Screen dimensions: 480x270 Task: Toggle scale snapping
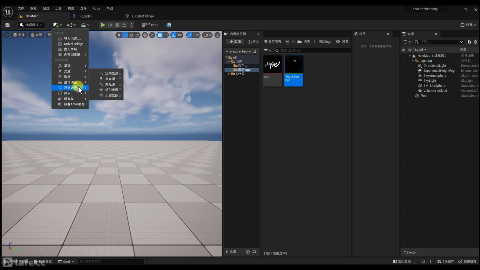click(189, 35)
